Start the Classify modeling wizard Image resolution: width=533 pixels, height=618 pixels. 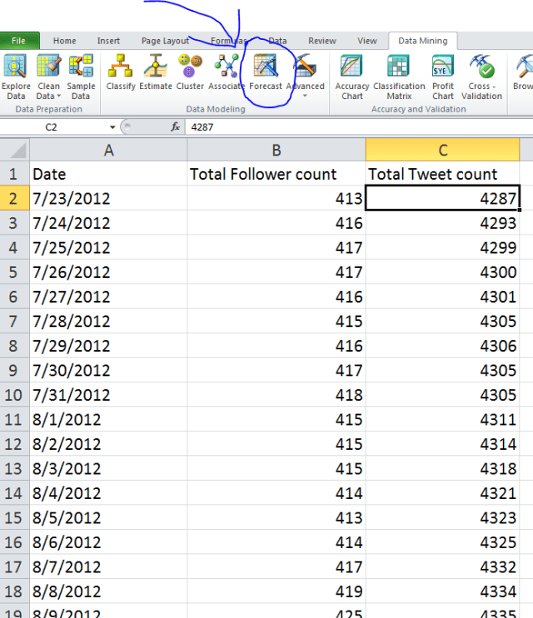coord(120,72)
